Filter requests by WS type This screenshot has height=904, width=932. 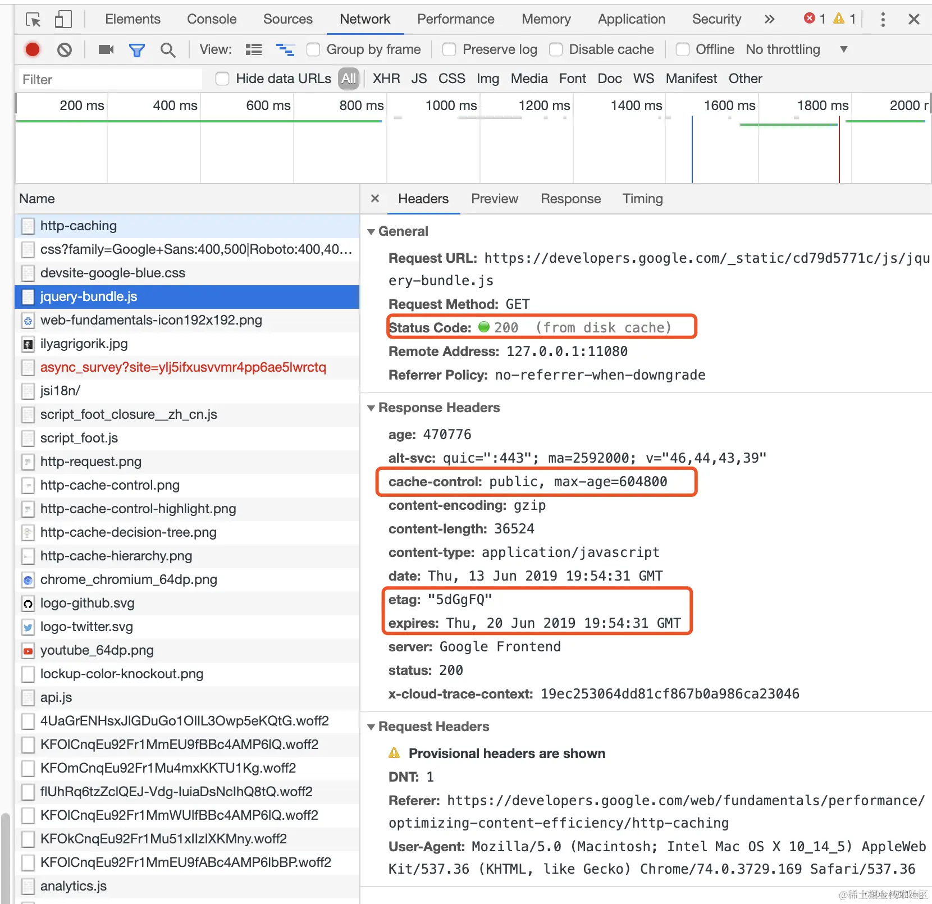643,79
